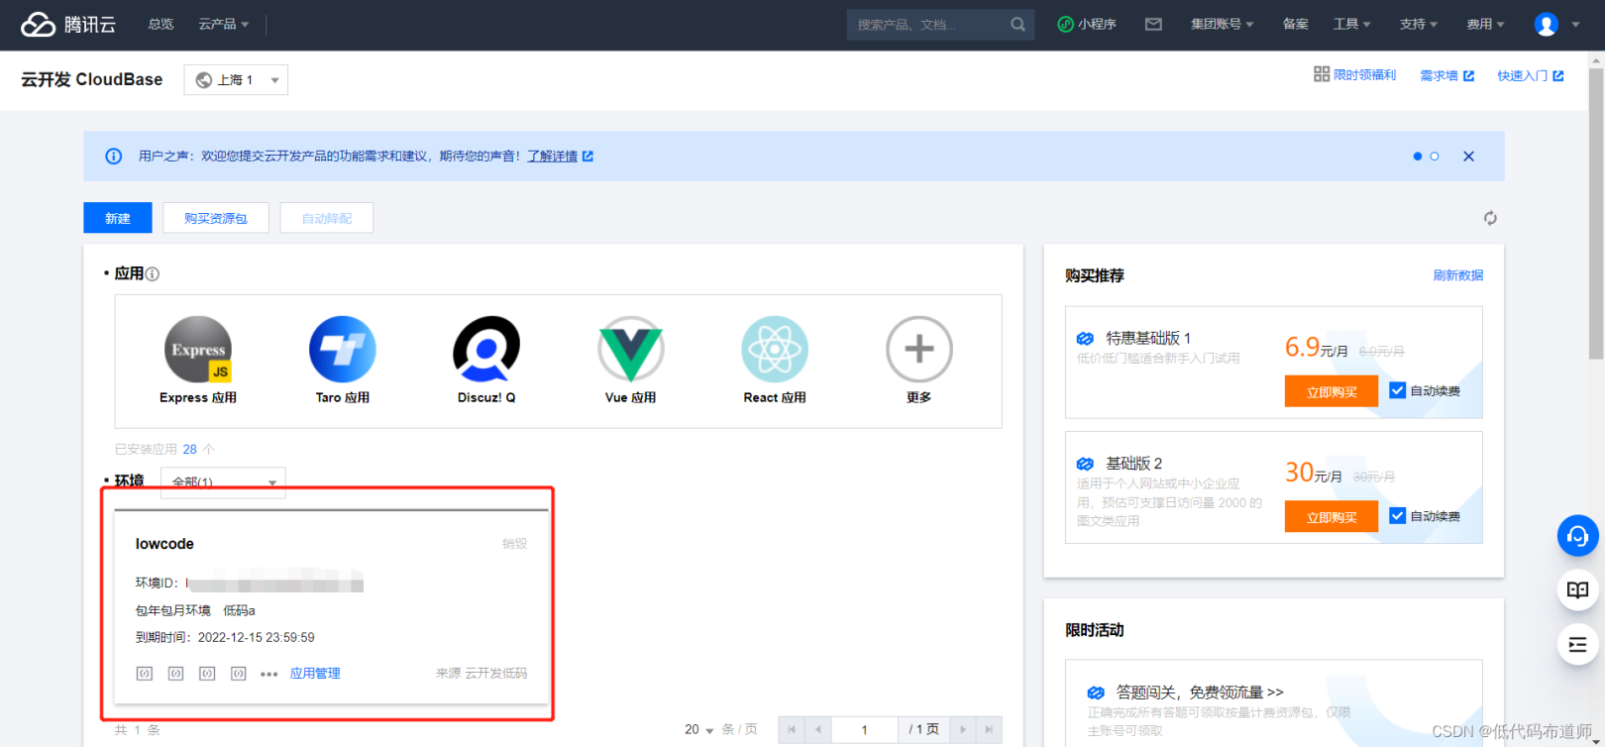The height and width of the screenshot is (747, 1605).
Task: Click the Tencent Cloud logo
Action: click(68, 25)
